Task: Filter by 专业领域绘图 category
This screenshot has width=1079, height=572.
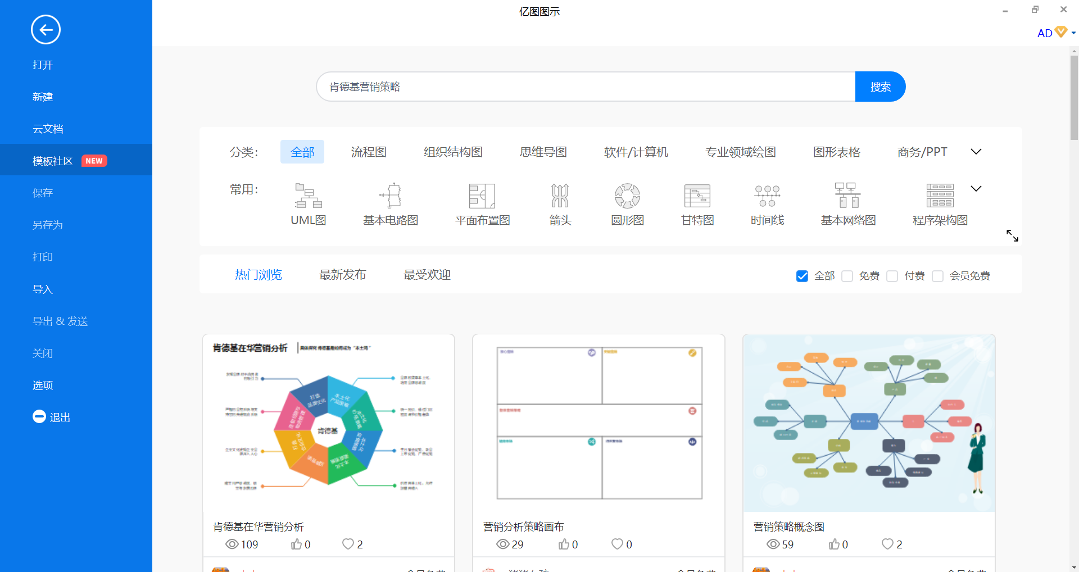Action: 741,152
